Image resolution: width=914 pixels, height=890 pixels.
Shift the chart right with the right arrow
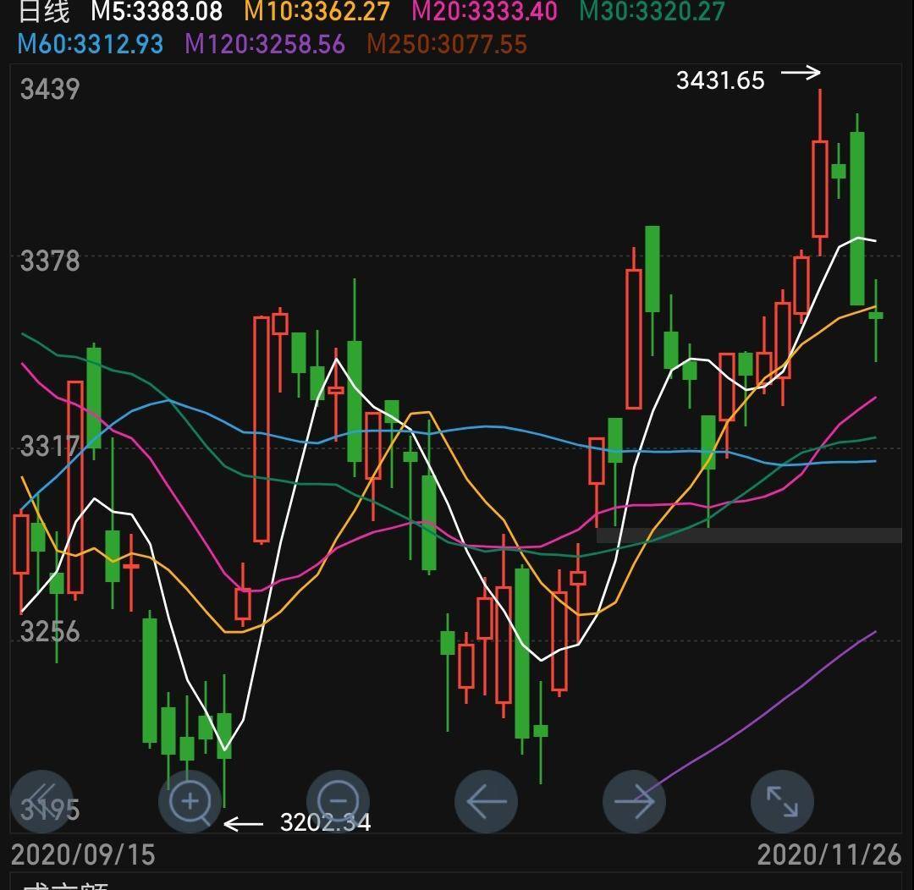[634, 801]
